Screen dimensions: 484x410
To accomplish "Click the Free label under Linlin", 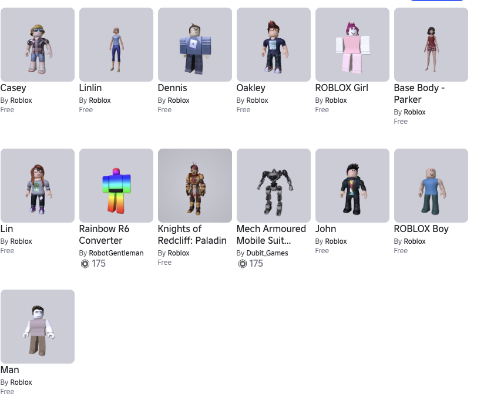I will tap(86, 110).
